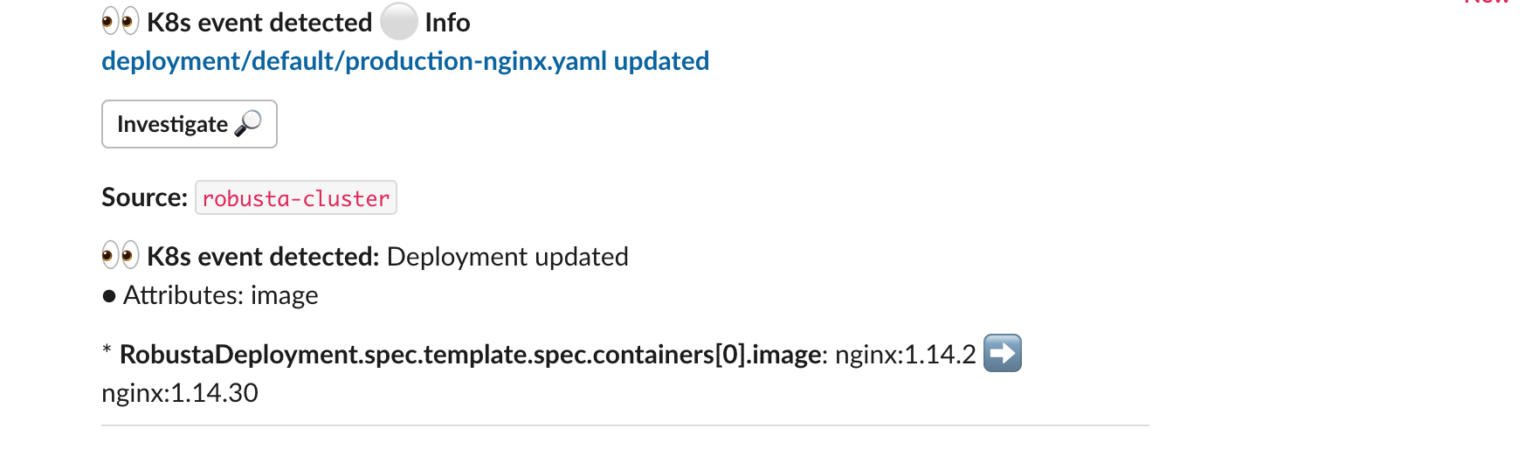Select the robusta-cluster source tag
1525x456 pixels.
(296, 197)
